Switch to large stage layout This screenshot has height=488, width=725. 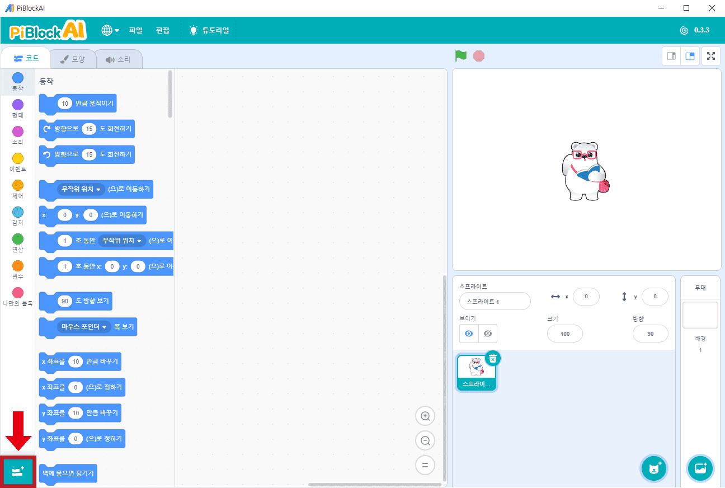point(690,56)
